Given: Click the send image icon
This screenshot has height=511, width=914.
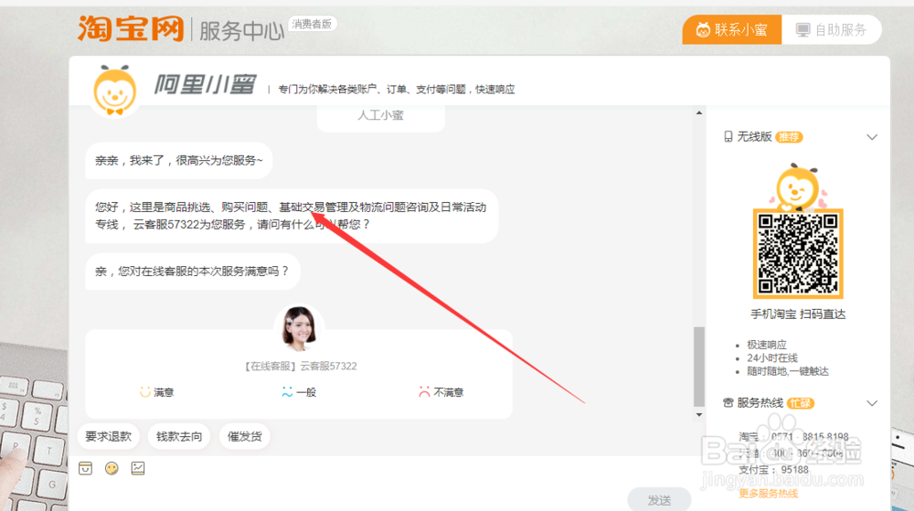Looking at the screenshot, I should point(138,468).
